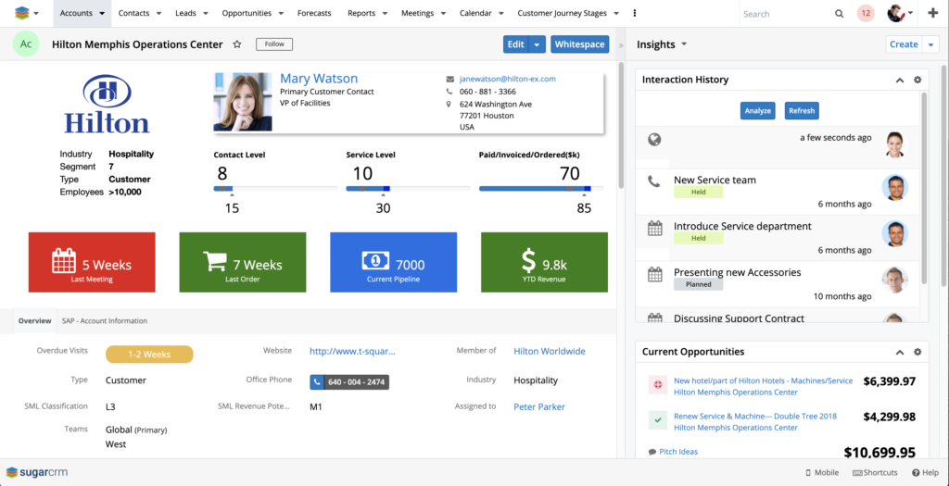Open the Hilton Worldwide link
This screenshot has height=486, width=949.
coord(549,352)
